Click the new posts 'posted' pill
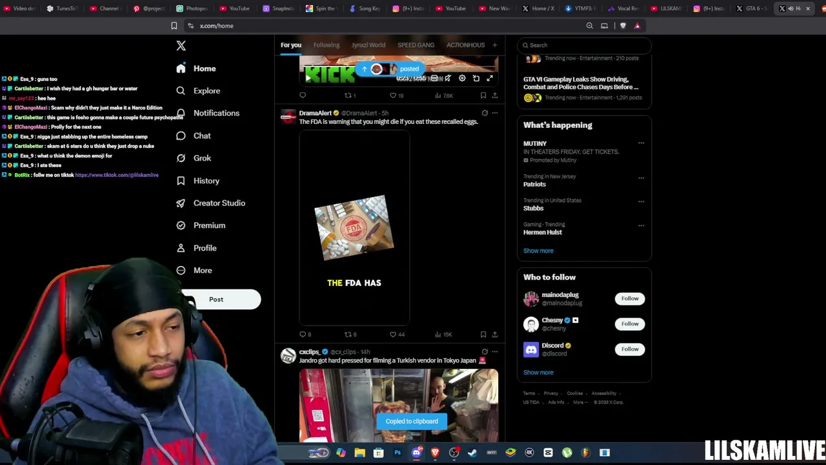 pos(390,69)
